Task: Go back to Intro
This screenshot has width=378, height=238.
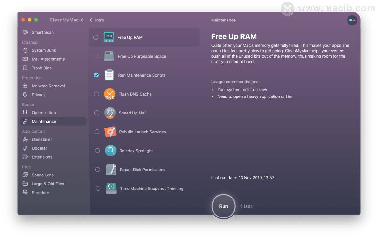Action: click(x=97, y=20)
